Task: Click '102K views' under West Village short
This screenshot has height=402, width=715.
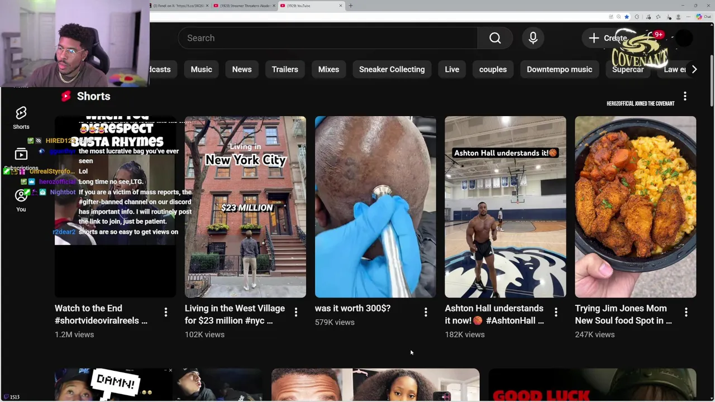Action: (x=204, y=334)
